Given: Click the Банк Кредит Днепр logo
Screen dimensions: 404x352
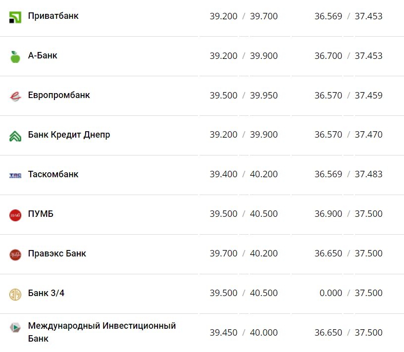Looking at the screenshot, I should [x=15, y=136].
